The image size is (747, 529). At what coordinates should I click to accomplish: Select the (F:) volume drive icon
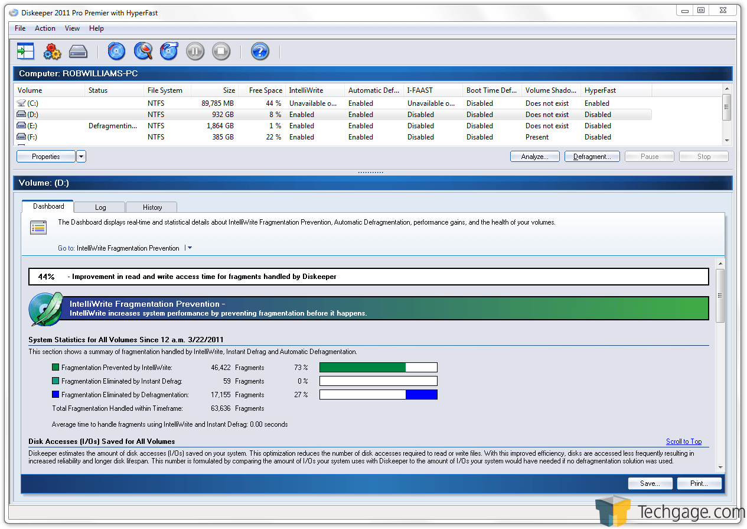tap(21, 137)
